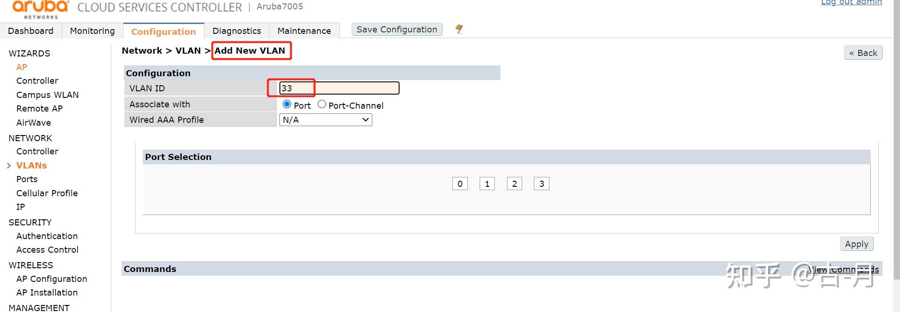Select port 1 box

[487, 184]
